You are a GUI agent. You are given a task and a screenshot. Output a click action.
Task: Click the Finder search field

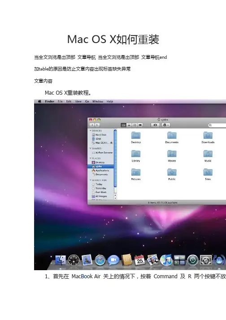pyautogui.click(x=217, y=125)
